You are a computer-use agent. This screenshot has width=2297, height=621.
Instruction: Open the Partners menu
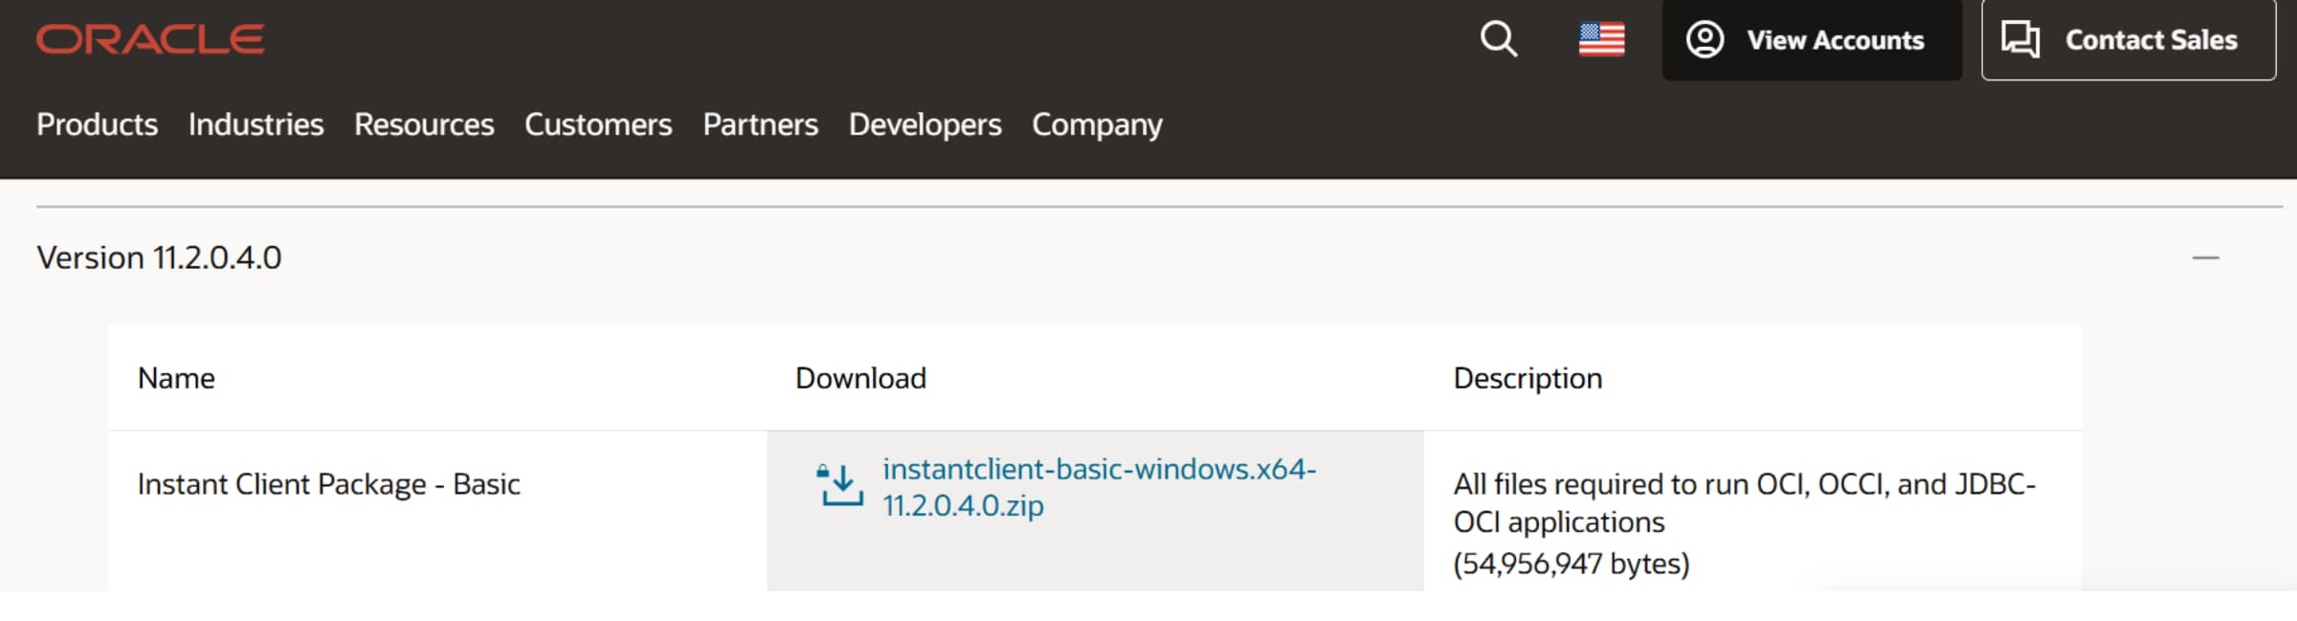point(760,124)
